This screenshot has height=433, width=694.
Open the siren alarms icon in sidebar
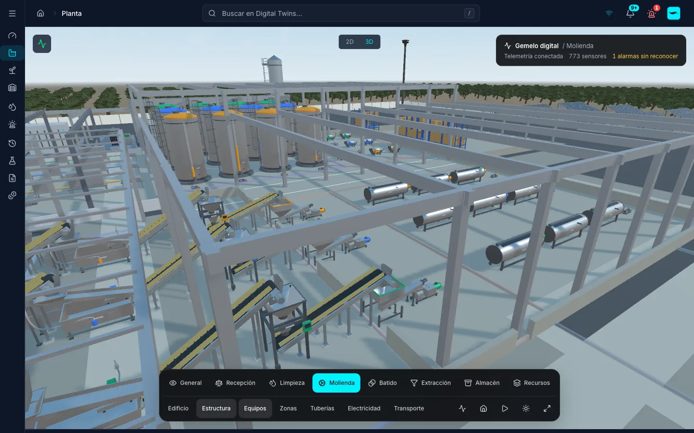pos(13,124)
